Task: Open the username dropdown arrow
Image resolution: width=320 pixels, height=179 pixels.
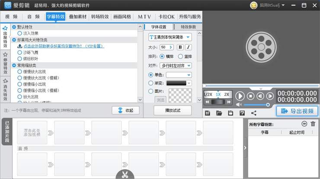Action: click(x=283, y=5)
